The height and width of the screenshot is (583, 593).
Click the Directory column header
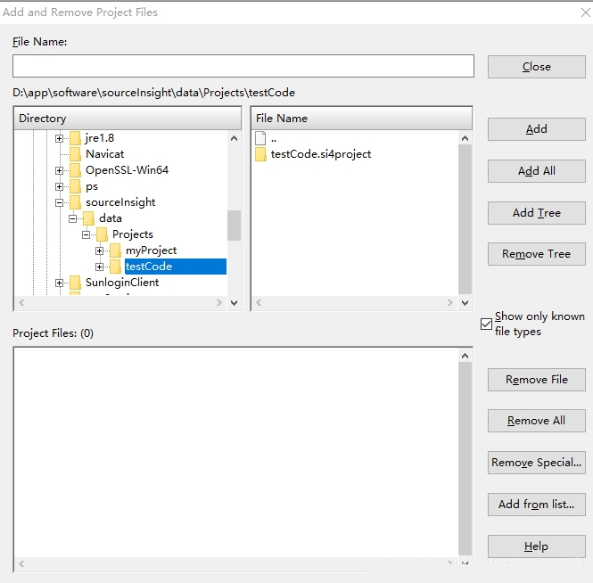[x=128, y=119]
